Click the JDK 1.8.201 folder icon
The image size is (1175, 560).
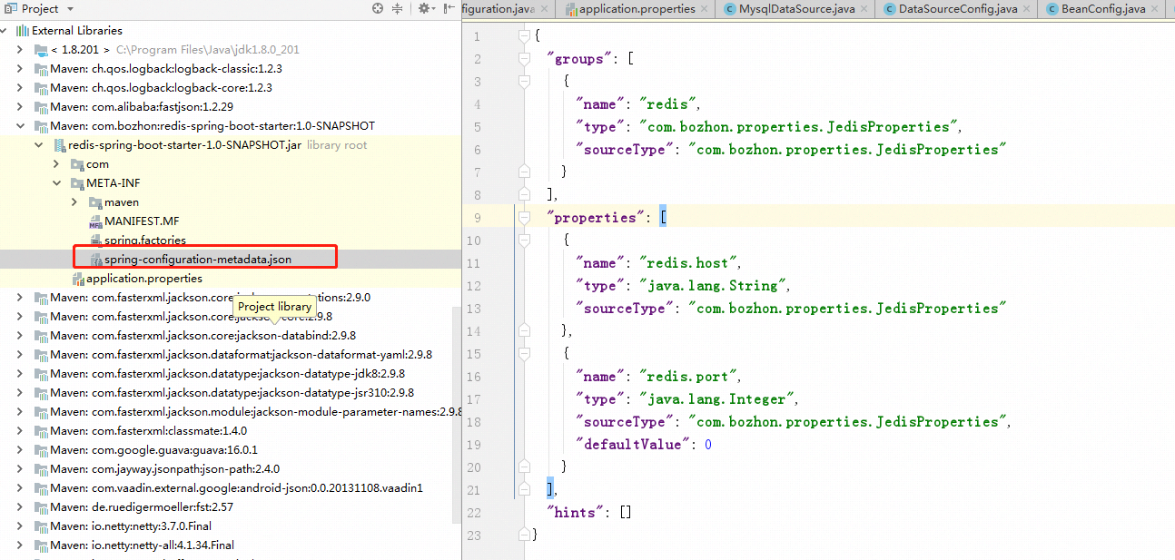[41, 50]
